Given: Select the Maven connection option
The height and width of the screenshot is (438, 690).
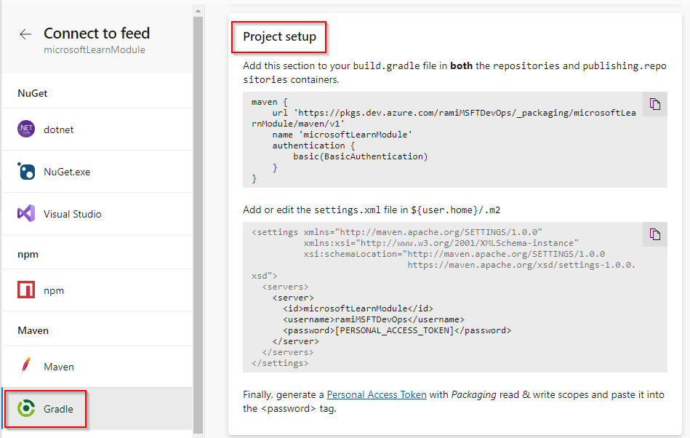Looking at the screenshot, I should 59,367.
